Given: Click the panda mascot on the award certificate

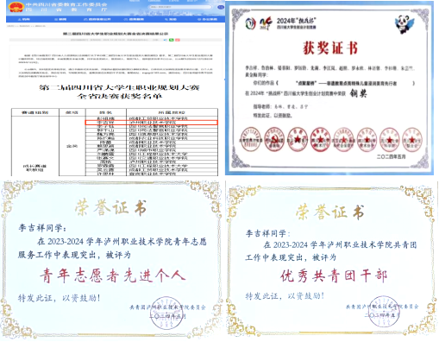Looking at the screenshot, I should pos(404,24).
